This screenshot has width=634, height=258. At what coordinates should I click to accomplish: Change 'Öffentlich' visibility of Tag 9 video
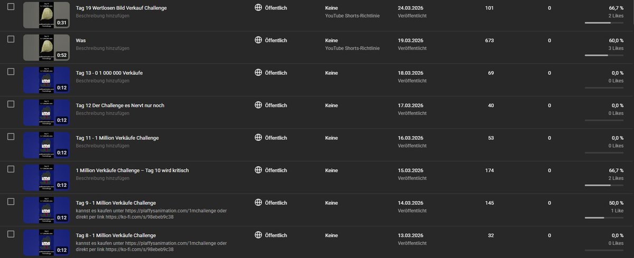pos(276,203)
